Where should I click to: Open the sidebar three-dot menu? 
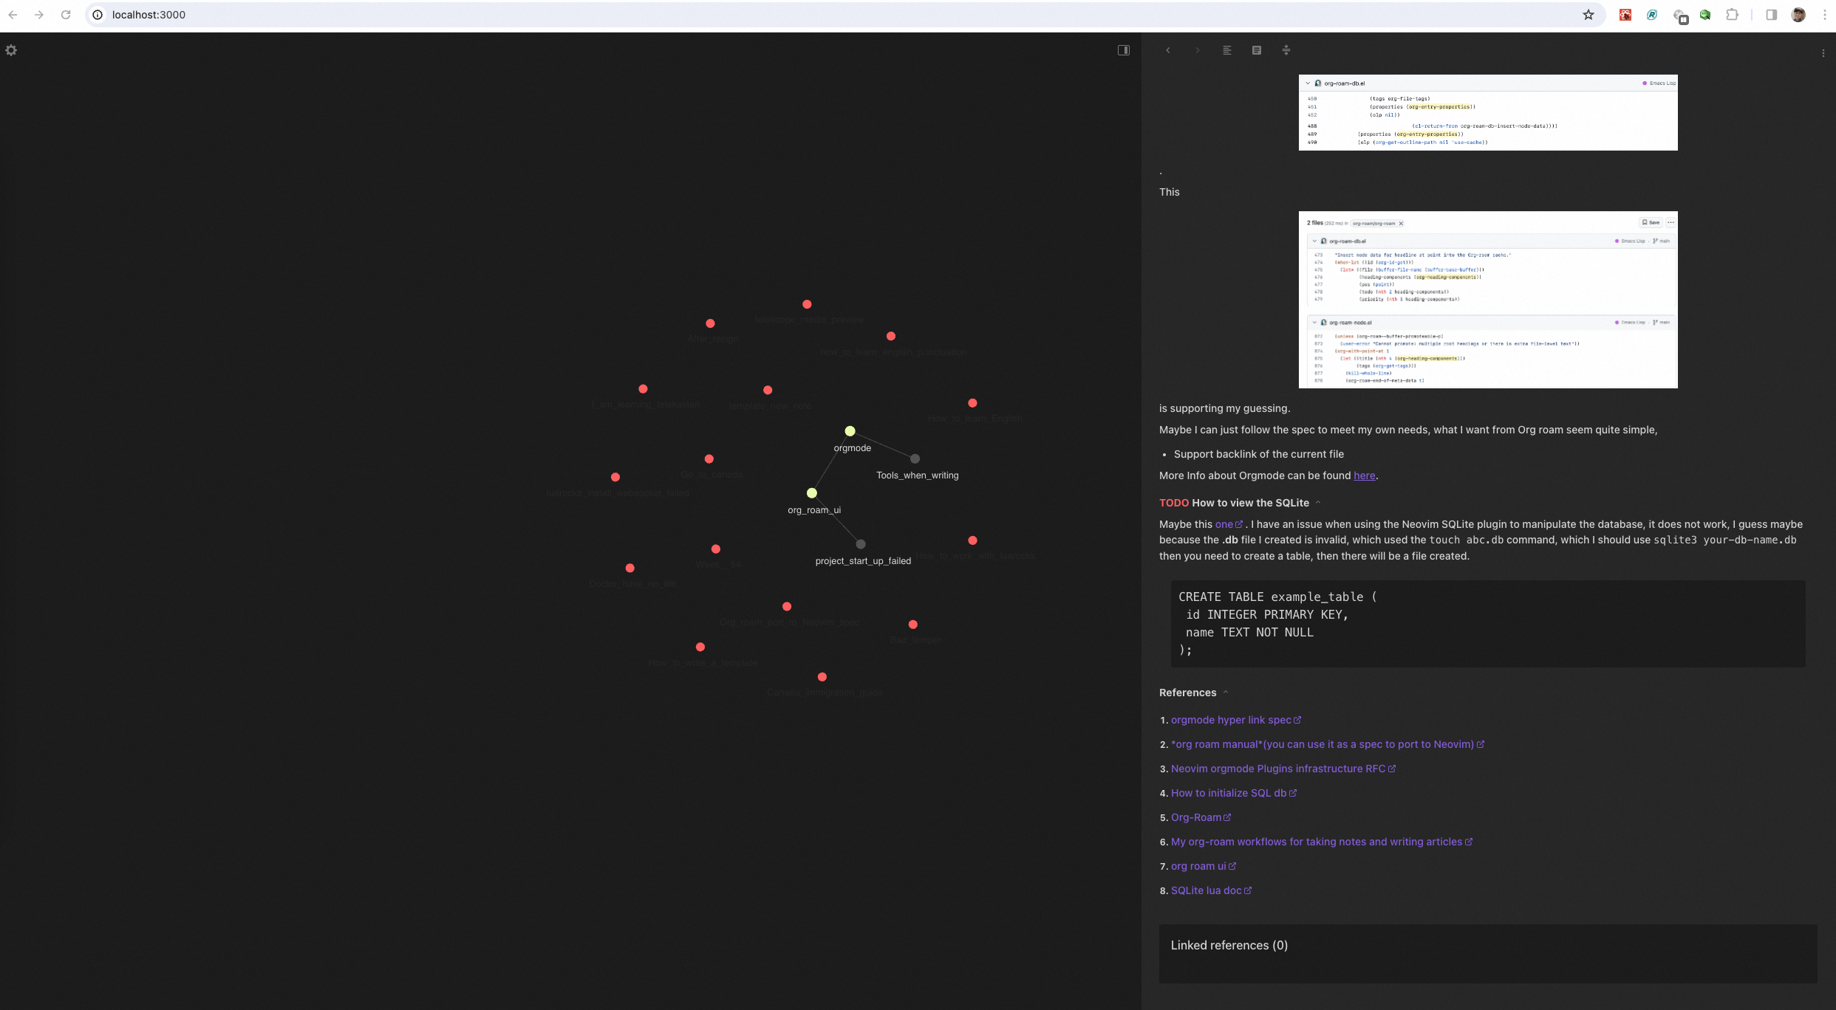(1823, 53)
